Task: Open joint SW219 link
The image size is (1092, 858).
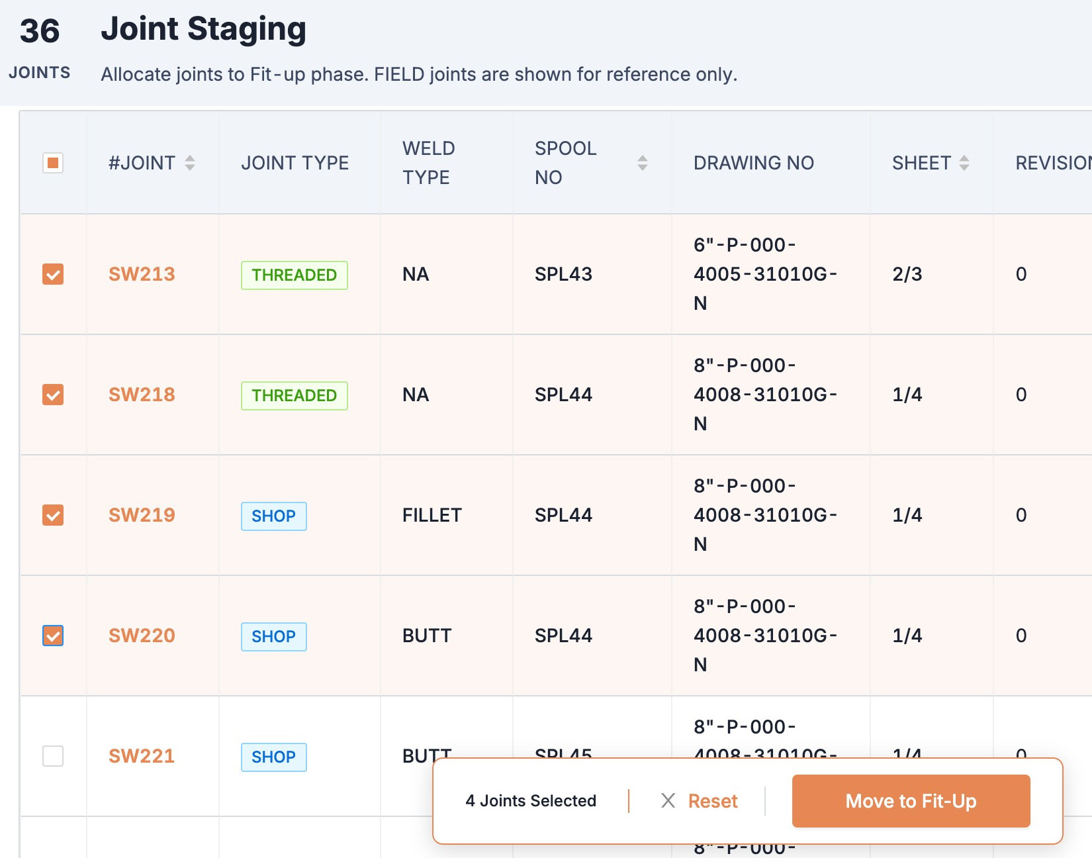Action: tap(142, 515)
